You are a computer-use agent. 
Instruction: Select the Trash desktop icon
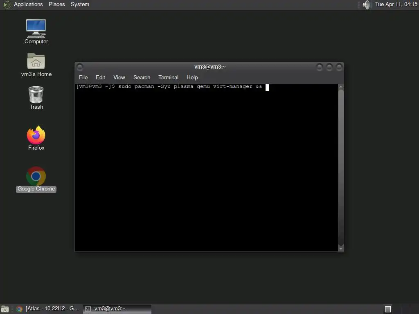click(x=36, y=98)
